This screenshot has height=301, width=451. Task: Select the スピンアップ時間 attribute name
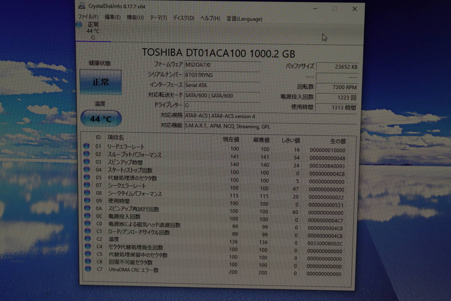click(x=125, y=162)
